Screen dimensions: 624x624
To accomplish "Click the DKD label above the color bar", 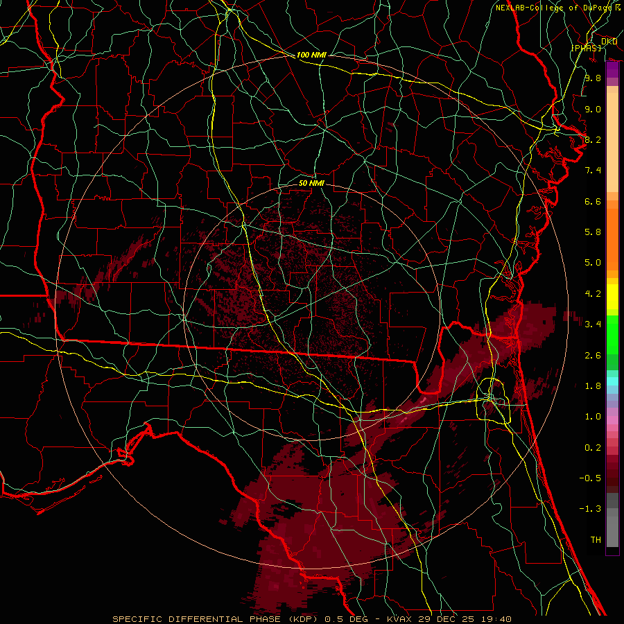I will click(x=609, y=42).
